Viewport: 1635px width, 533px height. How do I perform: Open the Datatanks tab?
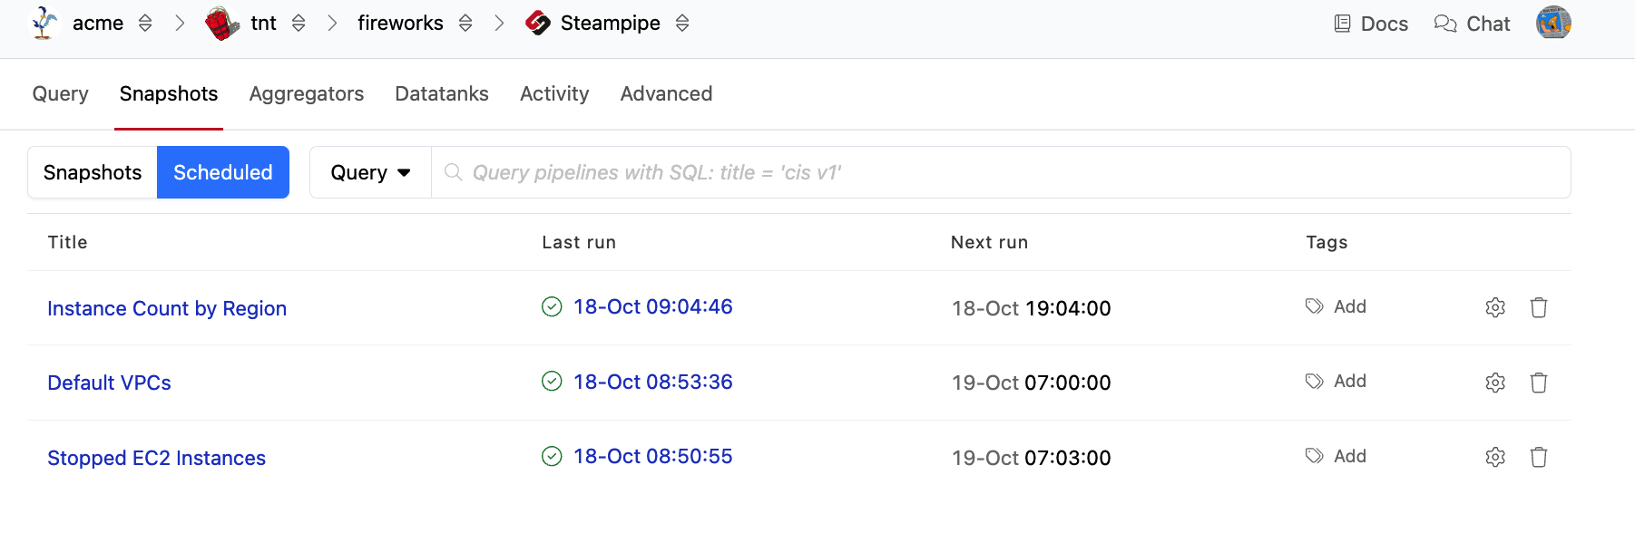tap(442, 93)
